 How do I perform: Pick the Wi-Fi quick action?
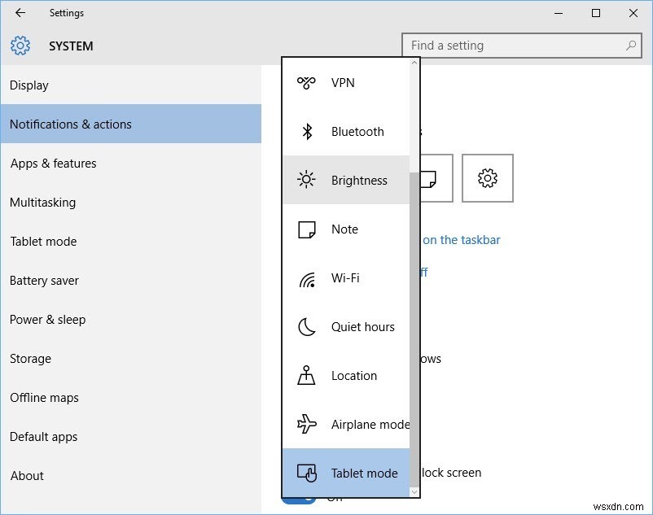tap(345, 278)
